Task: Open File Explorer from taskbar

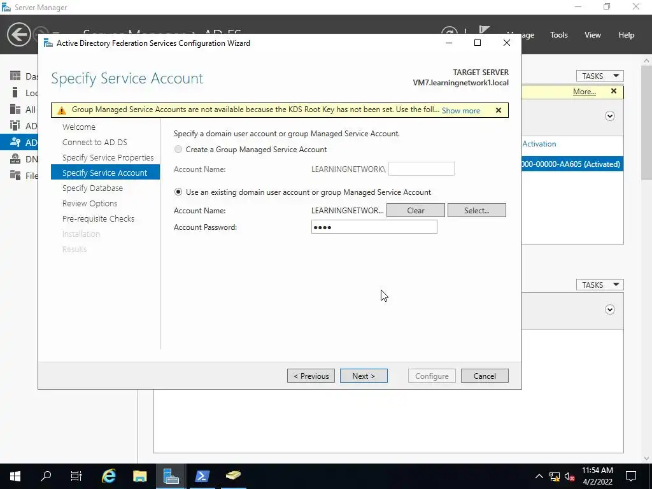Action: click(x=139, y=476)
